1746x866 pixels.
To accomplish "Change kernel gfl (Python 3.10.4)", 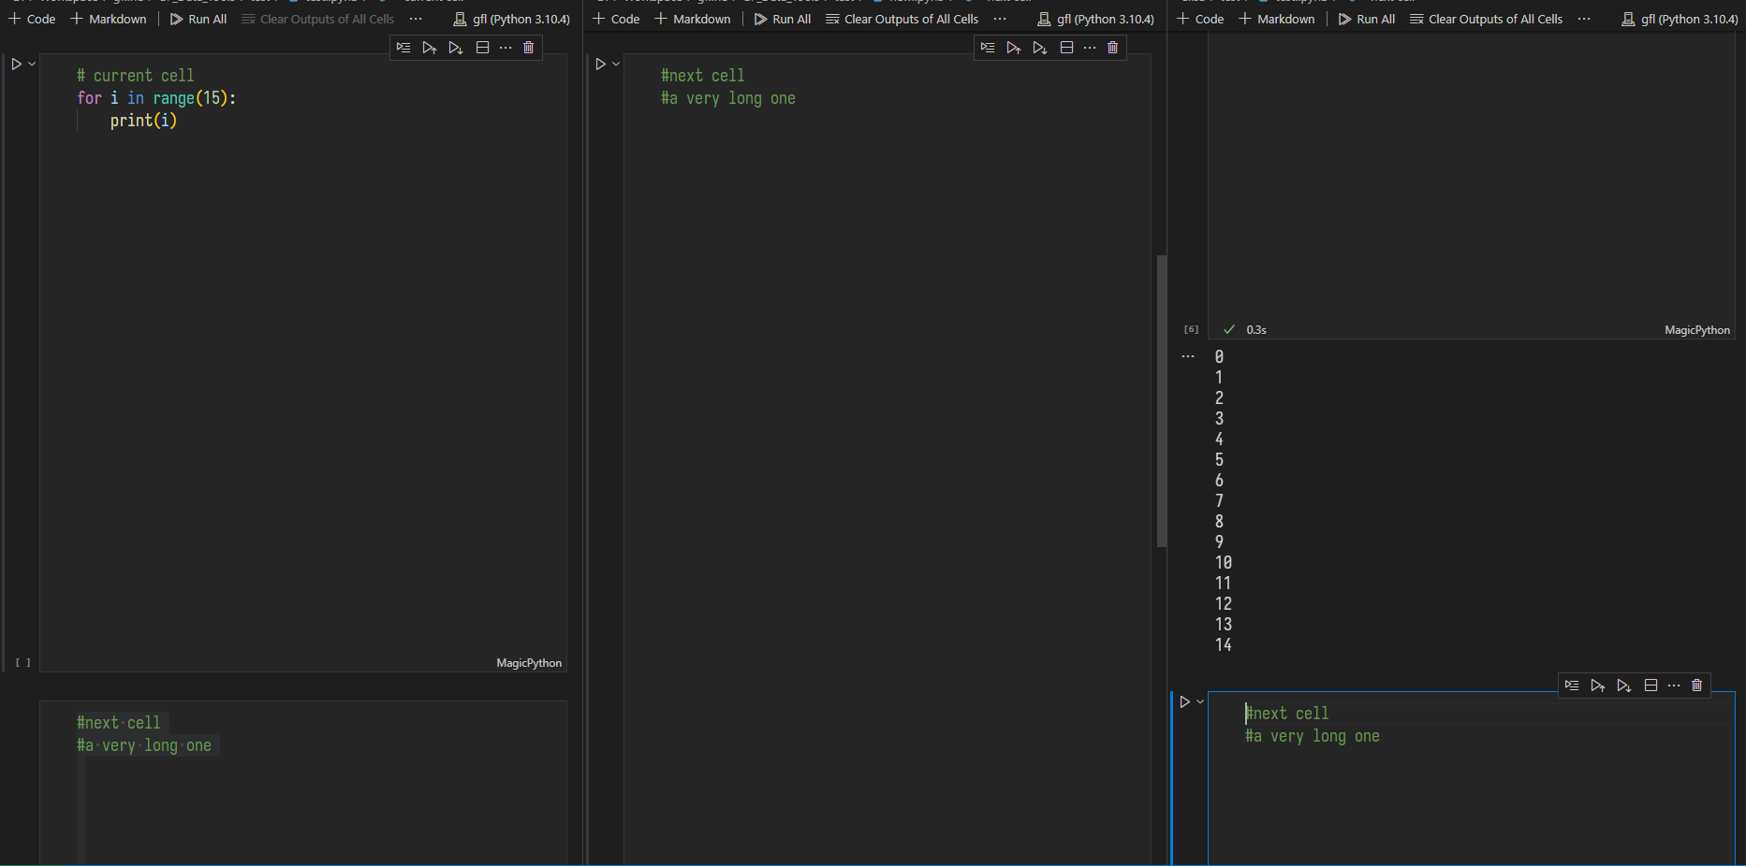I will coord(511,18).
